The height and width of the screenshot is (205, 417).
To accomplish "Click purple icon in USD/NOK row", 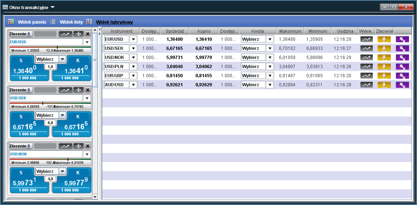I will 402,57.
